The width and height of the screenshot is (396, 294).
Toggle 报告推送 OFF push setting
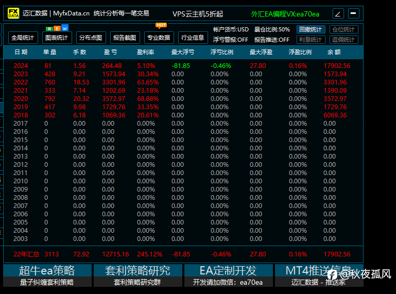pyautogui.click(x=271, y=40)
